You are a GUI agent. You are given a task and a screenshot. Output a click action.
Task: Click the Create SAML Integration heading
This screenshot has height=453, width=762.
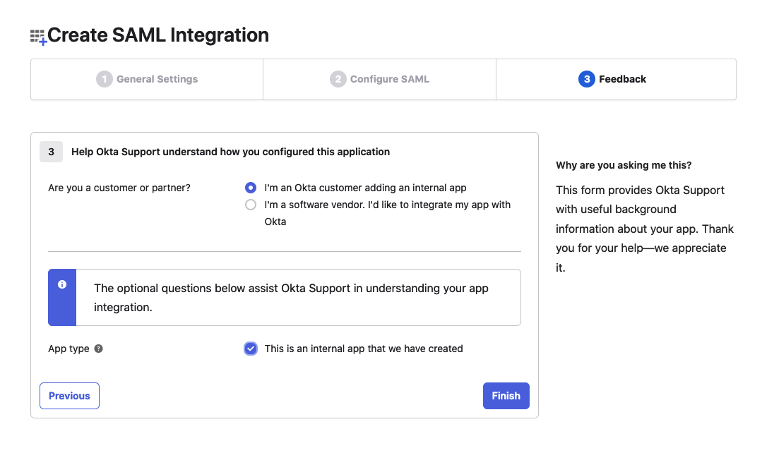click(x=158, y=35)
